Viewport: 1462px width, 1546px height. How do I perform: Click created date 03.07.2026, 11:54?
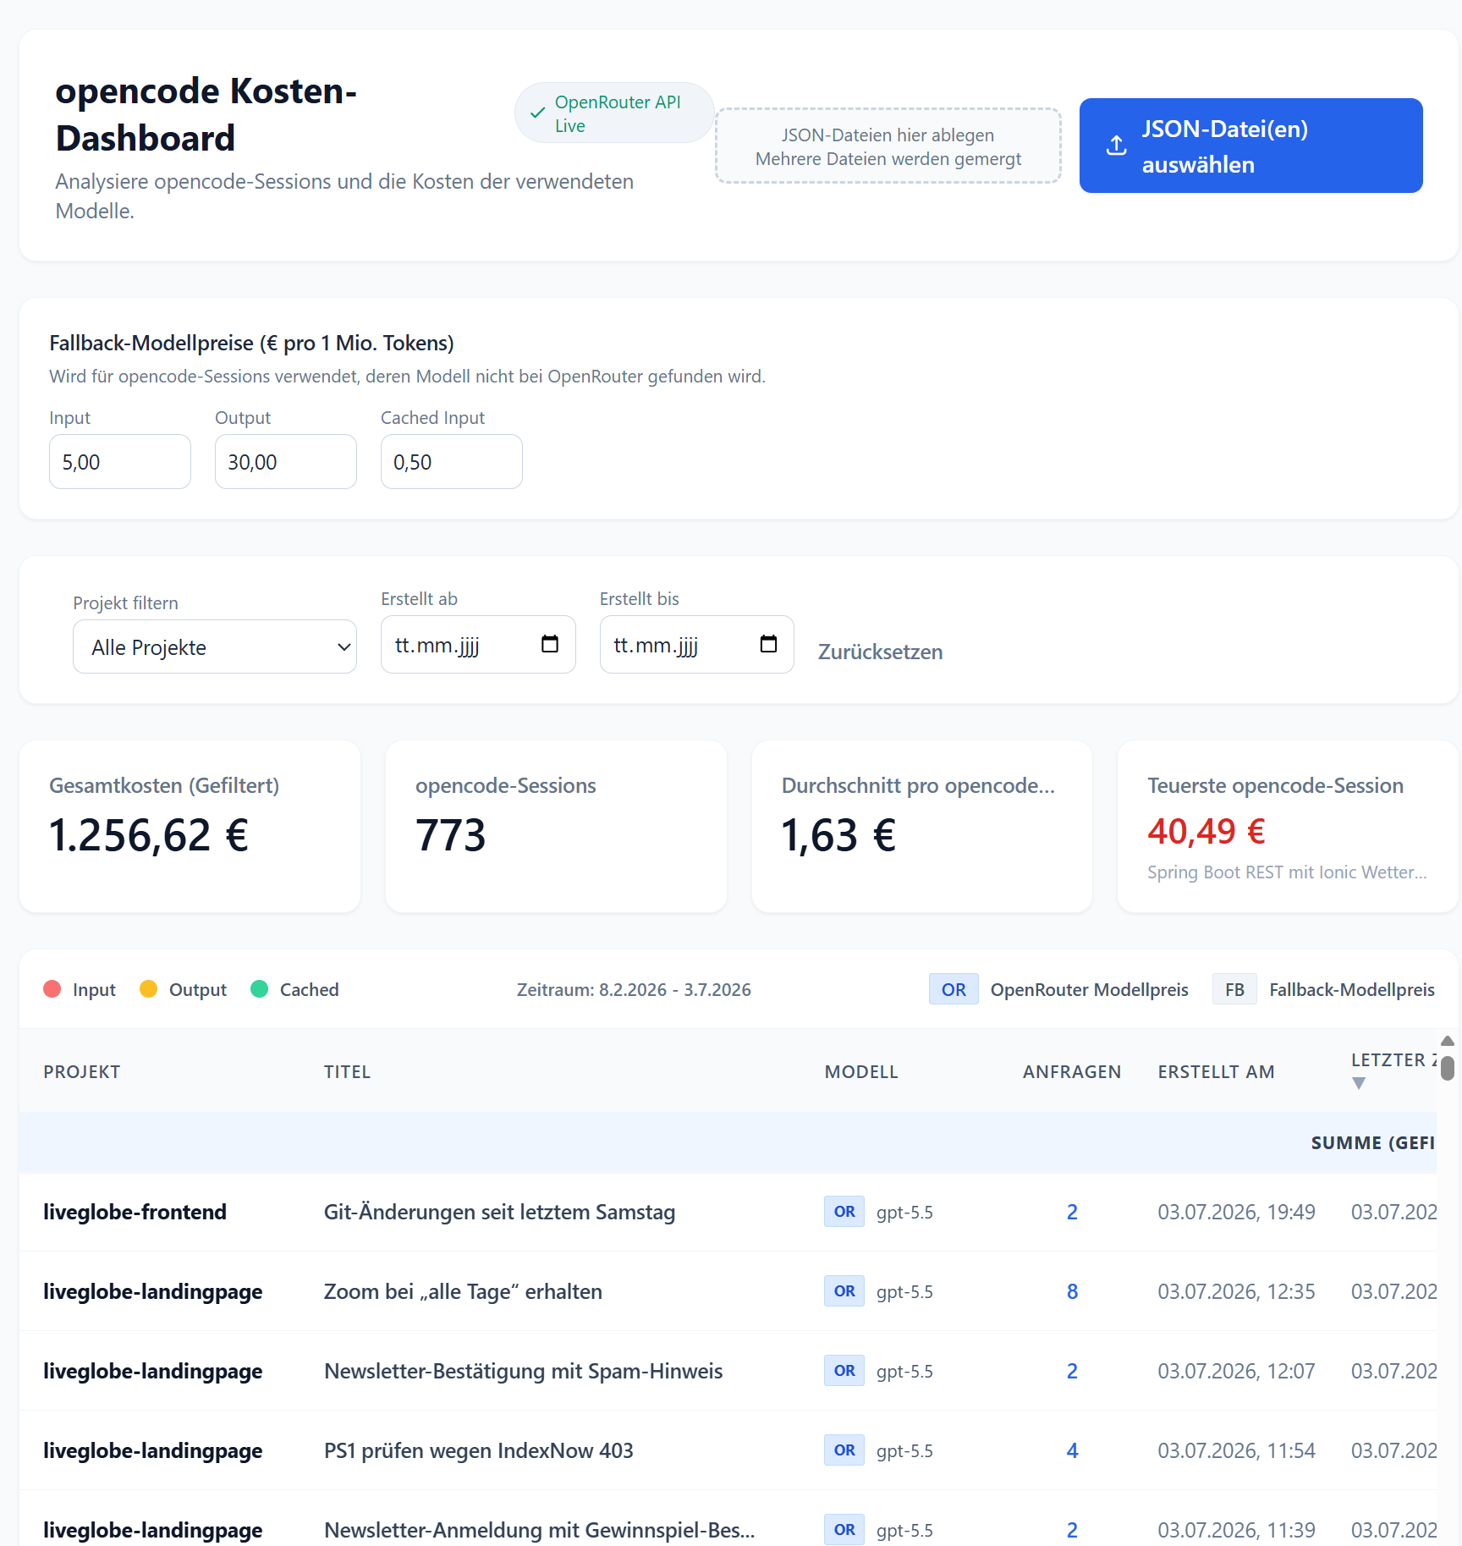(x=1236, y=1450)
